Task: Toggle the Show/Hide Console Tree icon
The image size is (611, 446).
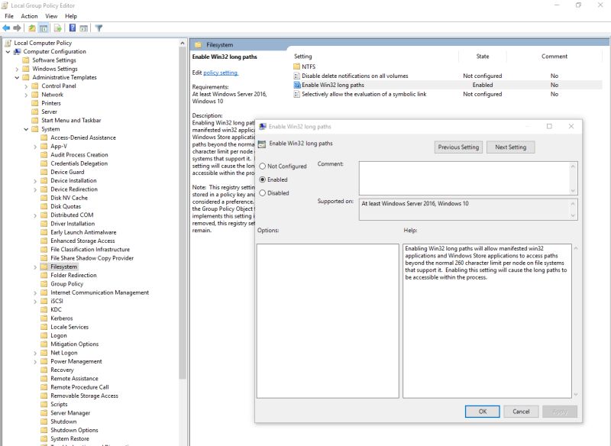Action: tap(44, 29)
